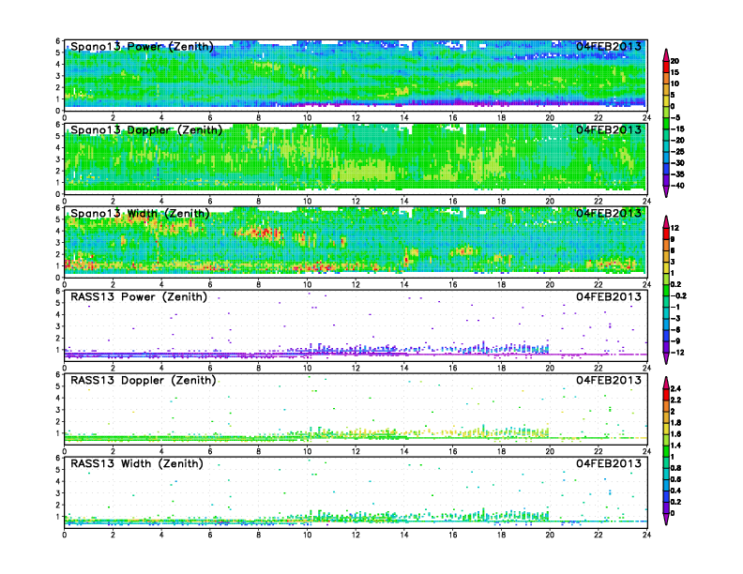This screenshot has width=743, height=574.
Task: Click the "RASS13 Width (Zenith)" panel title
Action: [x=137, y=463]
